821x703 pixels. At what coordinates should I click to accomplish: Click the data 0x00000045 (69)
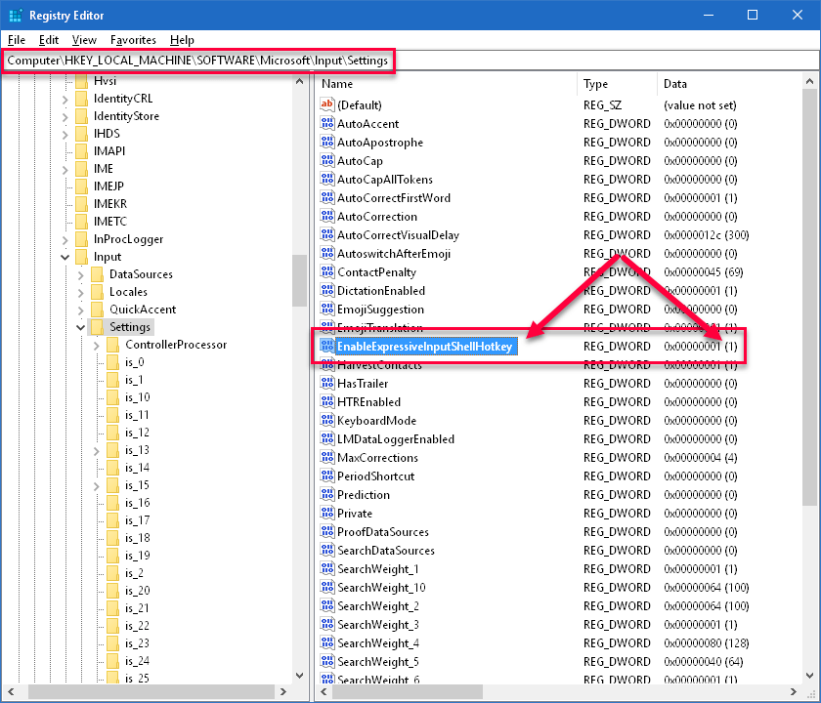point(703,272)
